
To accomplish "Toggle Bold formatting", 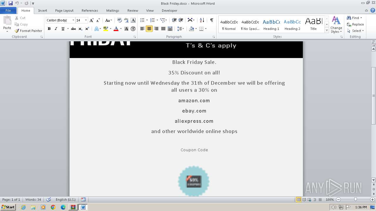I will (x=49, y=29).
